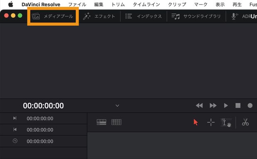Open the DaVinci Resolve application menu
The height and width of the screenshot is (159, 257).
coord(41,5)
